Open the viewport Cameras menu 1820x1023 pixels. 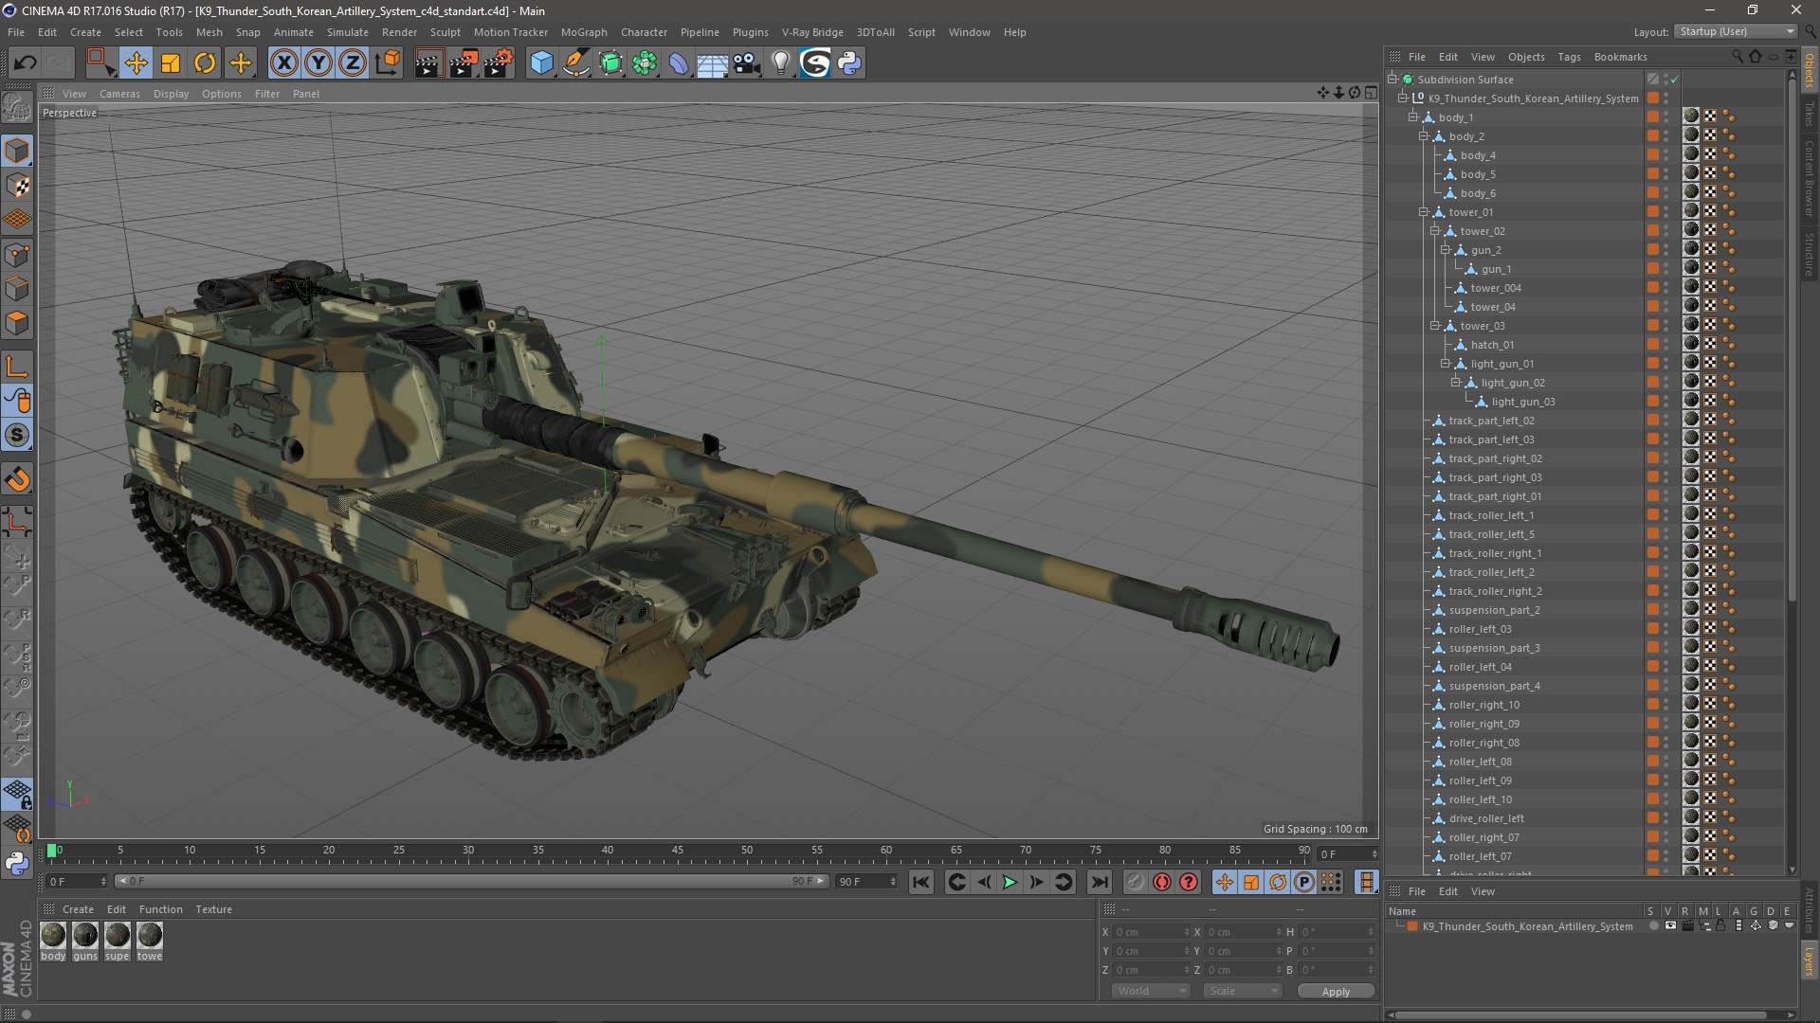pos(119,94)
